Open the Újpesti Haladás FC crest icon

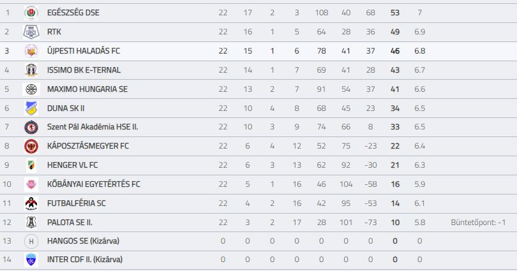click(x=31, y=51)
